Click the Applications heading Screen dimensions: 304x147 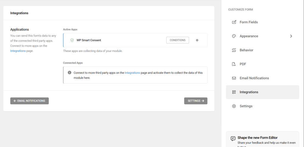[x=20, y=29]
